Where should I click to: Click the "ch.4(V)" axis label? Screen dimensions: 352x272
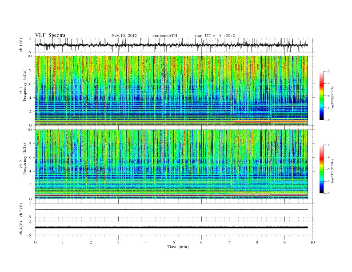pos(21,228)
